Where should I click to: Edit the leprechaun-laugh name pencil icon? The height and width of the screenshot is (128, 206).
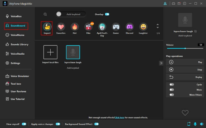pos(195,31)
